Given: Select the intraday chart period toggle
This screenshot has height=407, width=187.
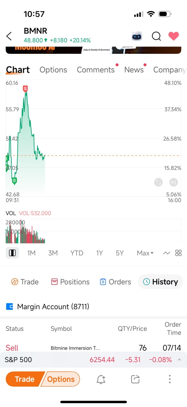Looking at the screenshot, I should point(12,253).
